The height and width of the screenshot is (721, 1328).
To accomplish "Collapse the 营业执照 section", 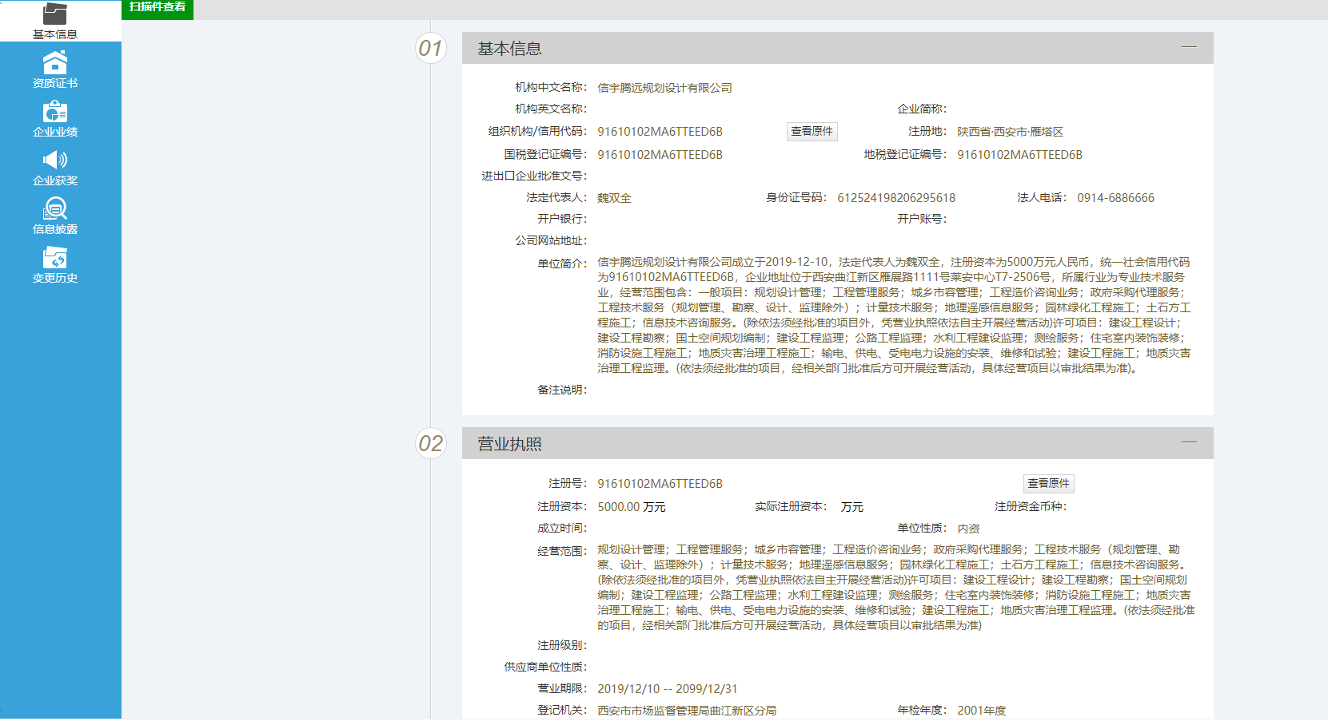I will point(1190,442).
